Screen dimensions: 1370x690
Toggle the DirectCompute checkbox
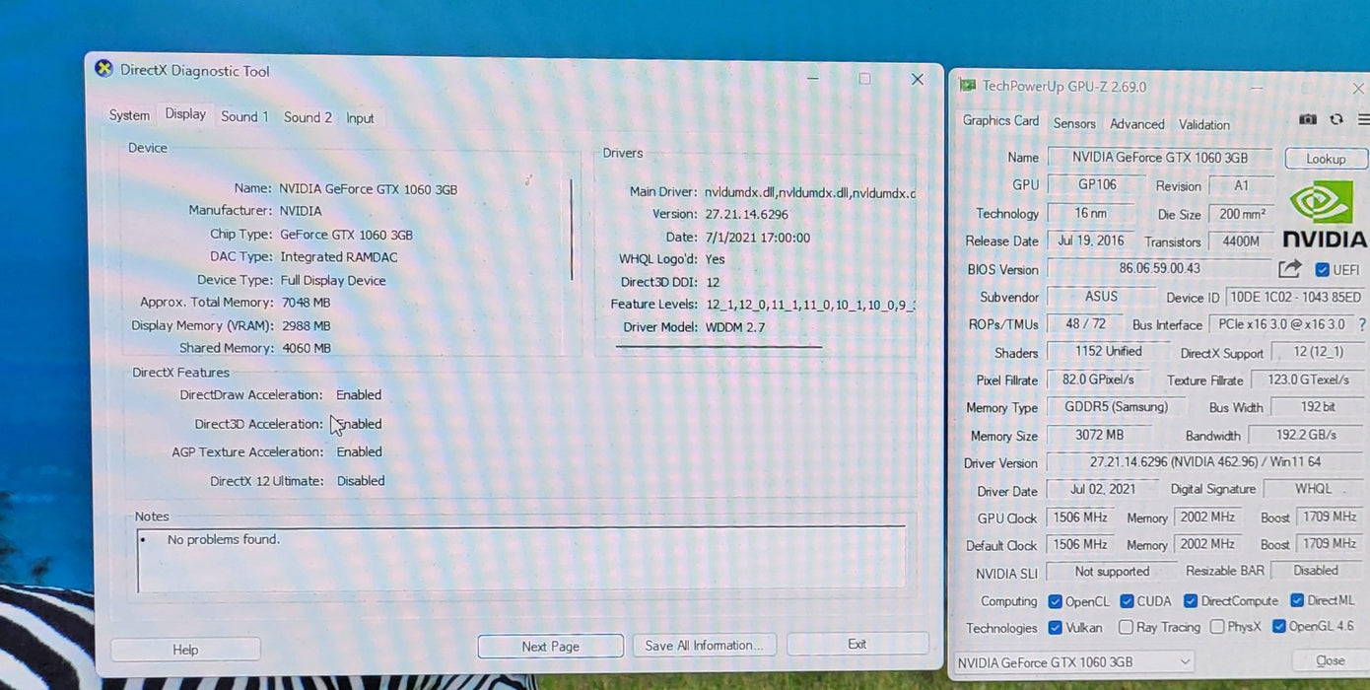click(x=1191, y=600)
